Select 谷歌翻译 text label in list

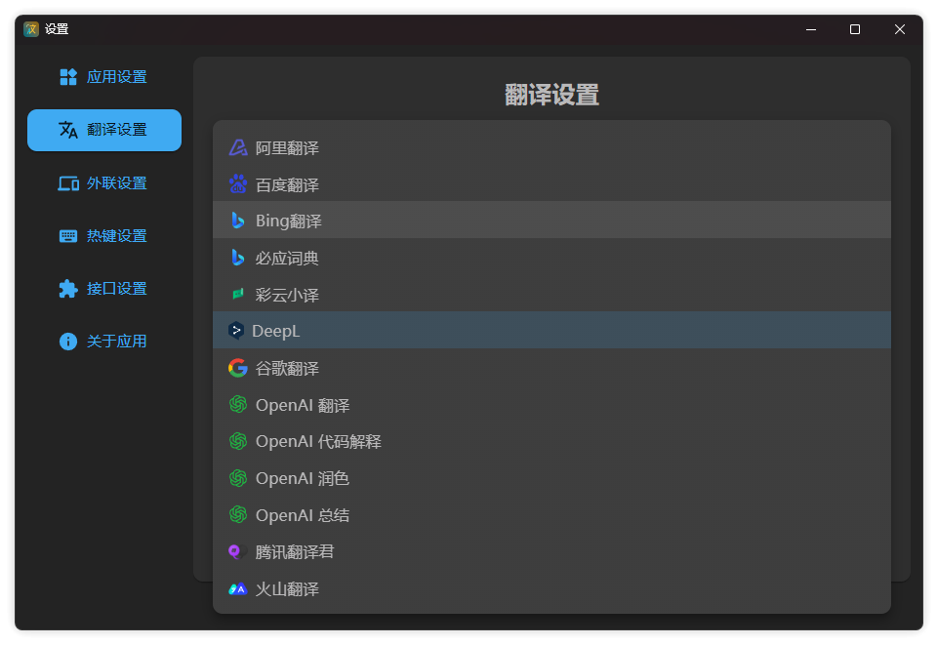[x=287, y=369]
